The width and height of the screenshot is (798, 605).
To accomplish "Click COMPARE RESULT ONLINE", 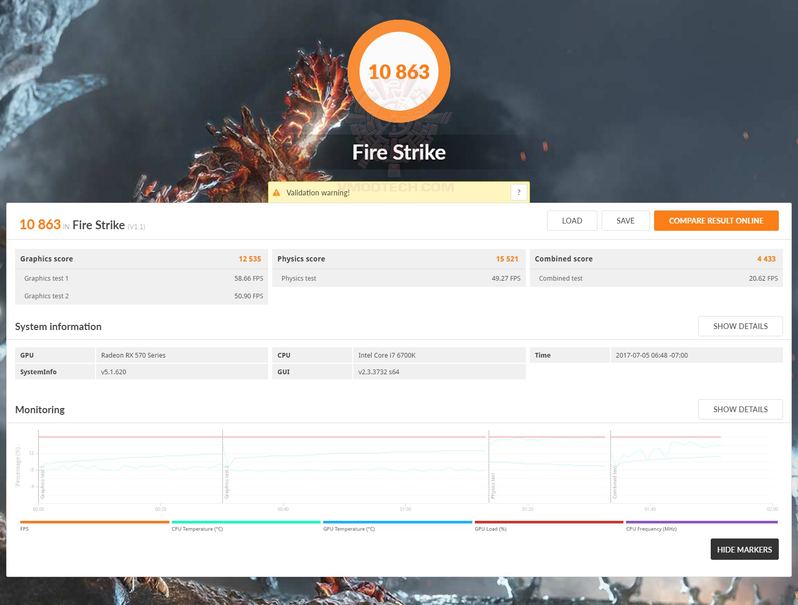I will [716, 220].
